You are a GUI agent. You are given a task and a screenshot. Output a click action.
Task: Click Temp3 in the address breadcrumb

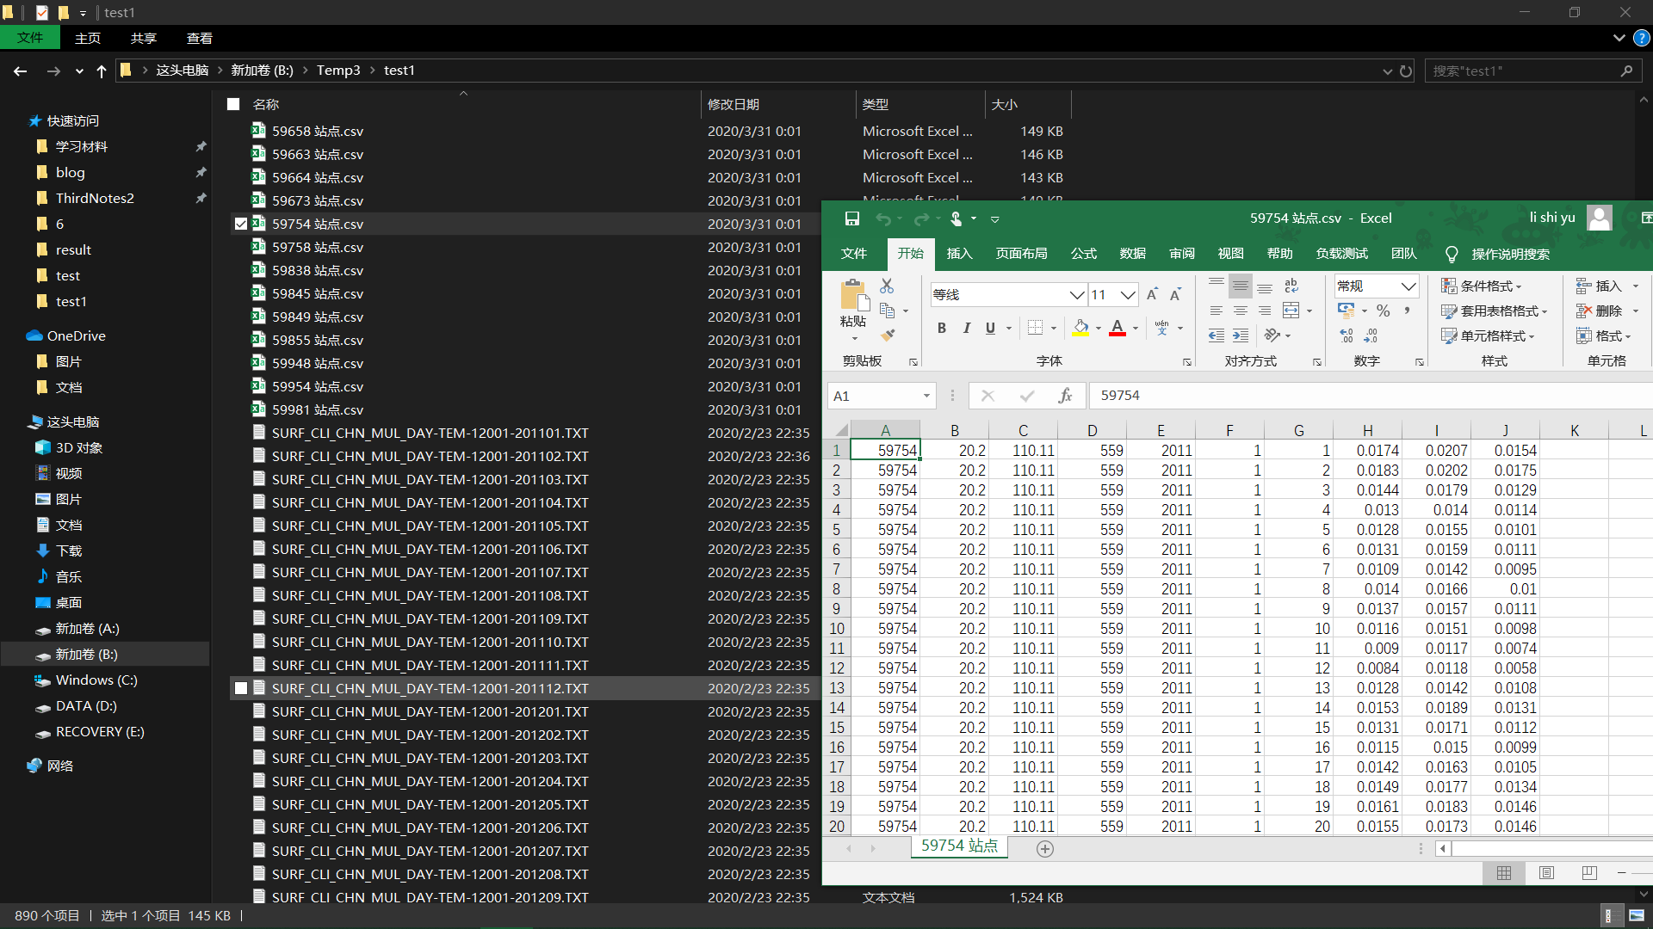[338, 71]
